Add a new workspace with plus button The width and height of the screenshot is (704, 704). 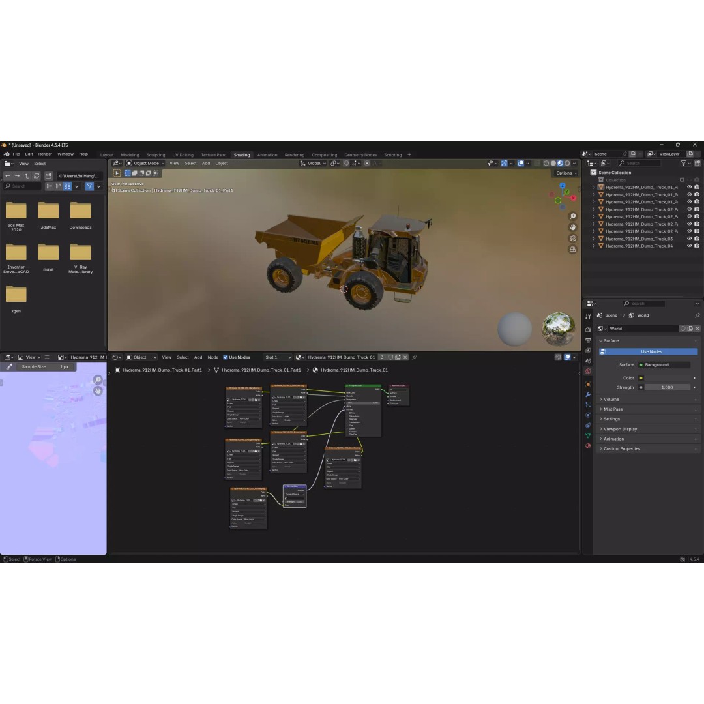coord(409,155)
